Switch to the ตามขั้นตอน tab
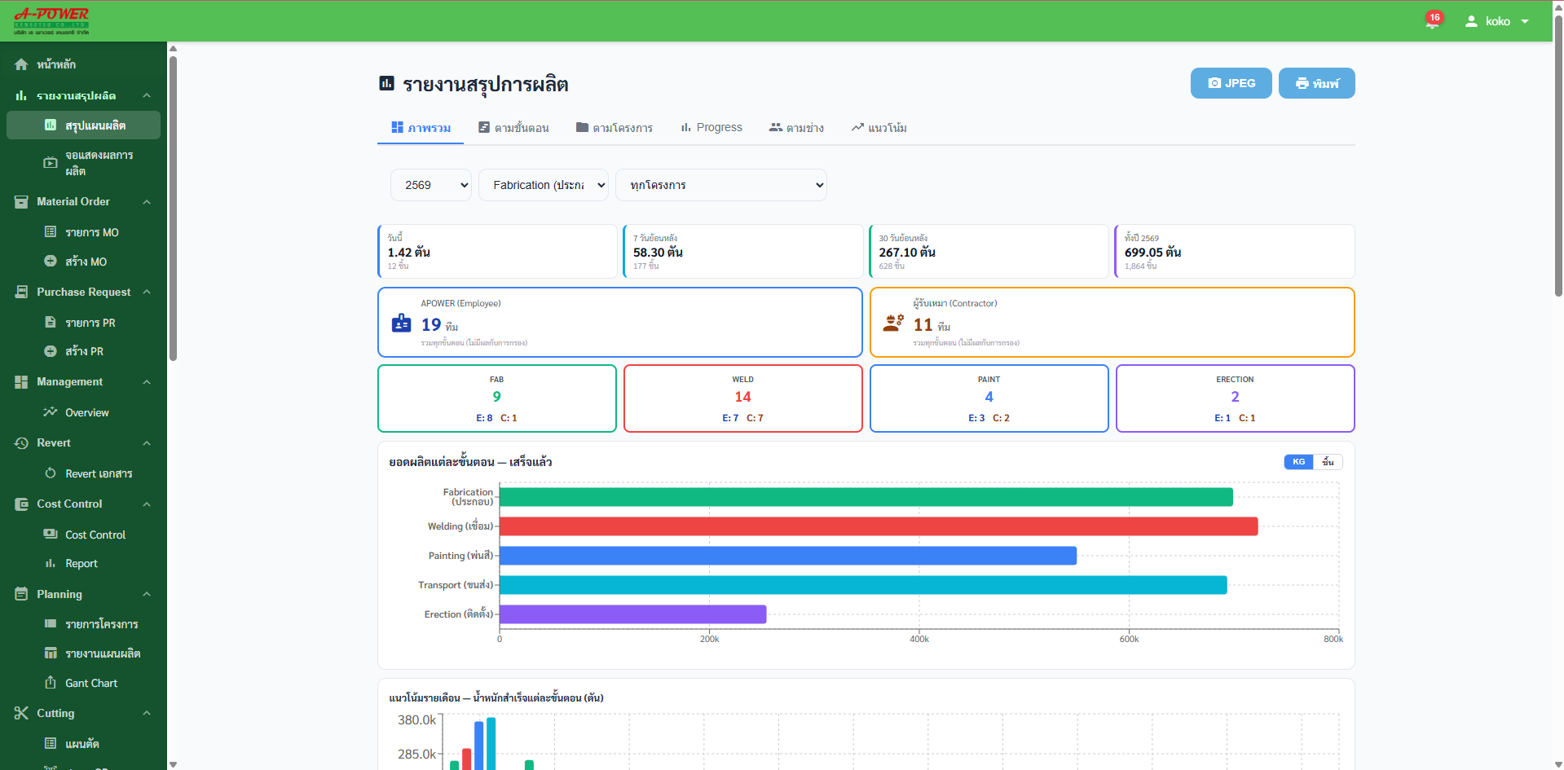This screenshot has height=770, width=1564. pyautogui.click(x=513, y=128)
